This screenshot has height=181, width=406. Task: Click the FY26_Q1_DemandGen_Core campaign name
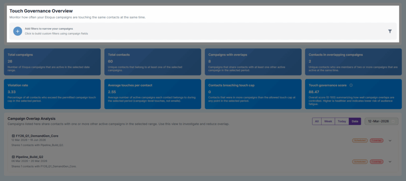(x=37, y=136)
